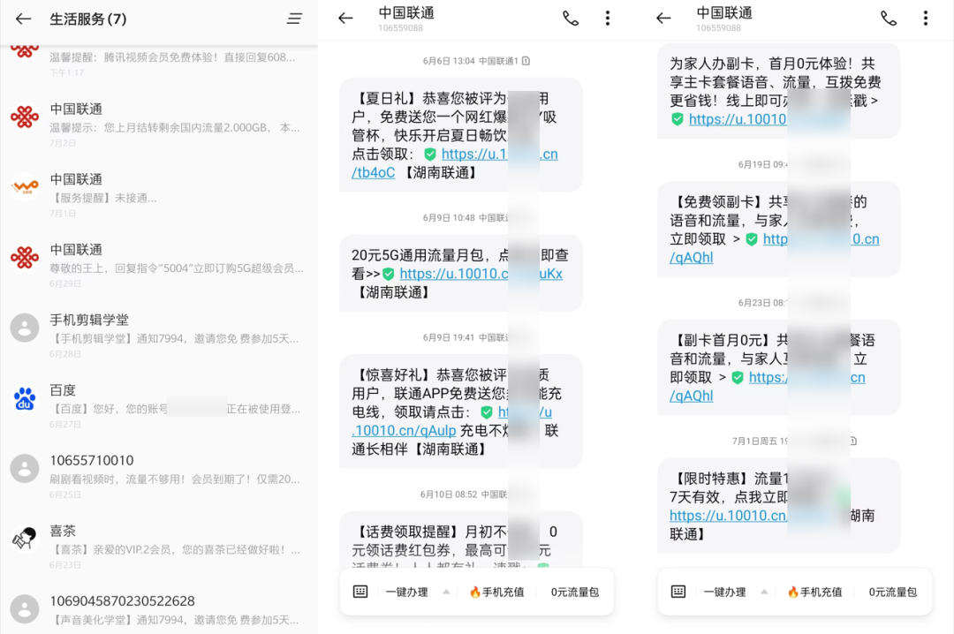Image resolution: width=954 pixels, height=634 pixels.
Task: Tap the orange 中国联通 avatar with 服务提醒
Action: click(x=25, y=185)
